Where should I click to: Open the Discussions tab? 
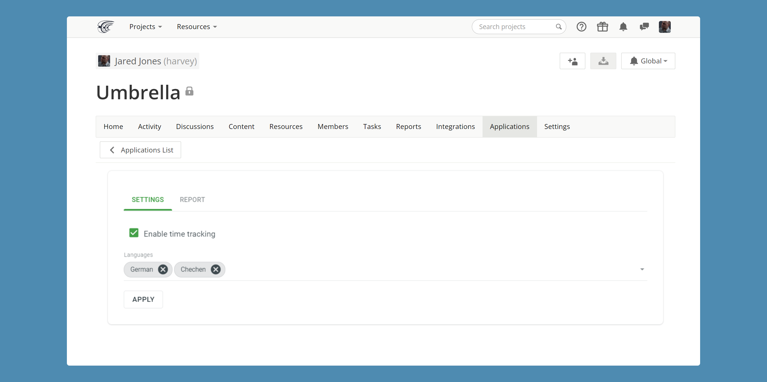coord(195,127)
